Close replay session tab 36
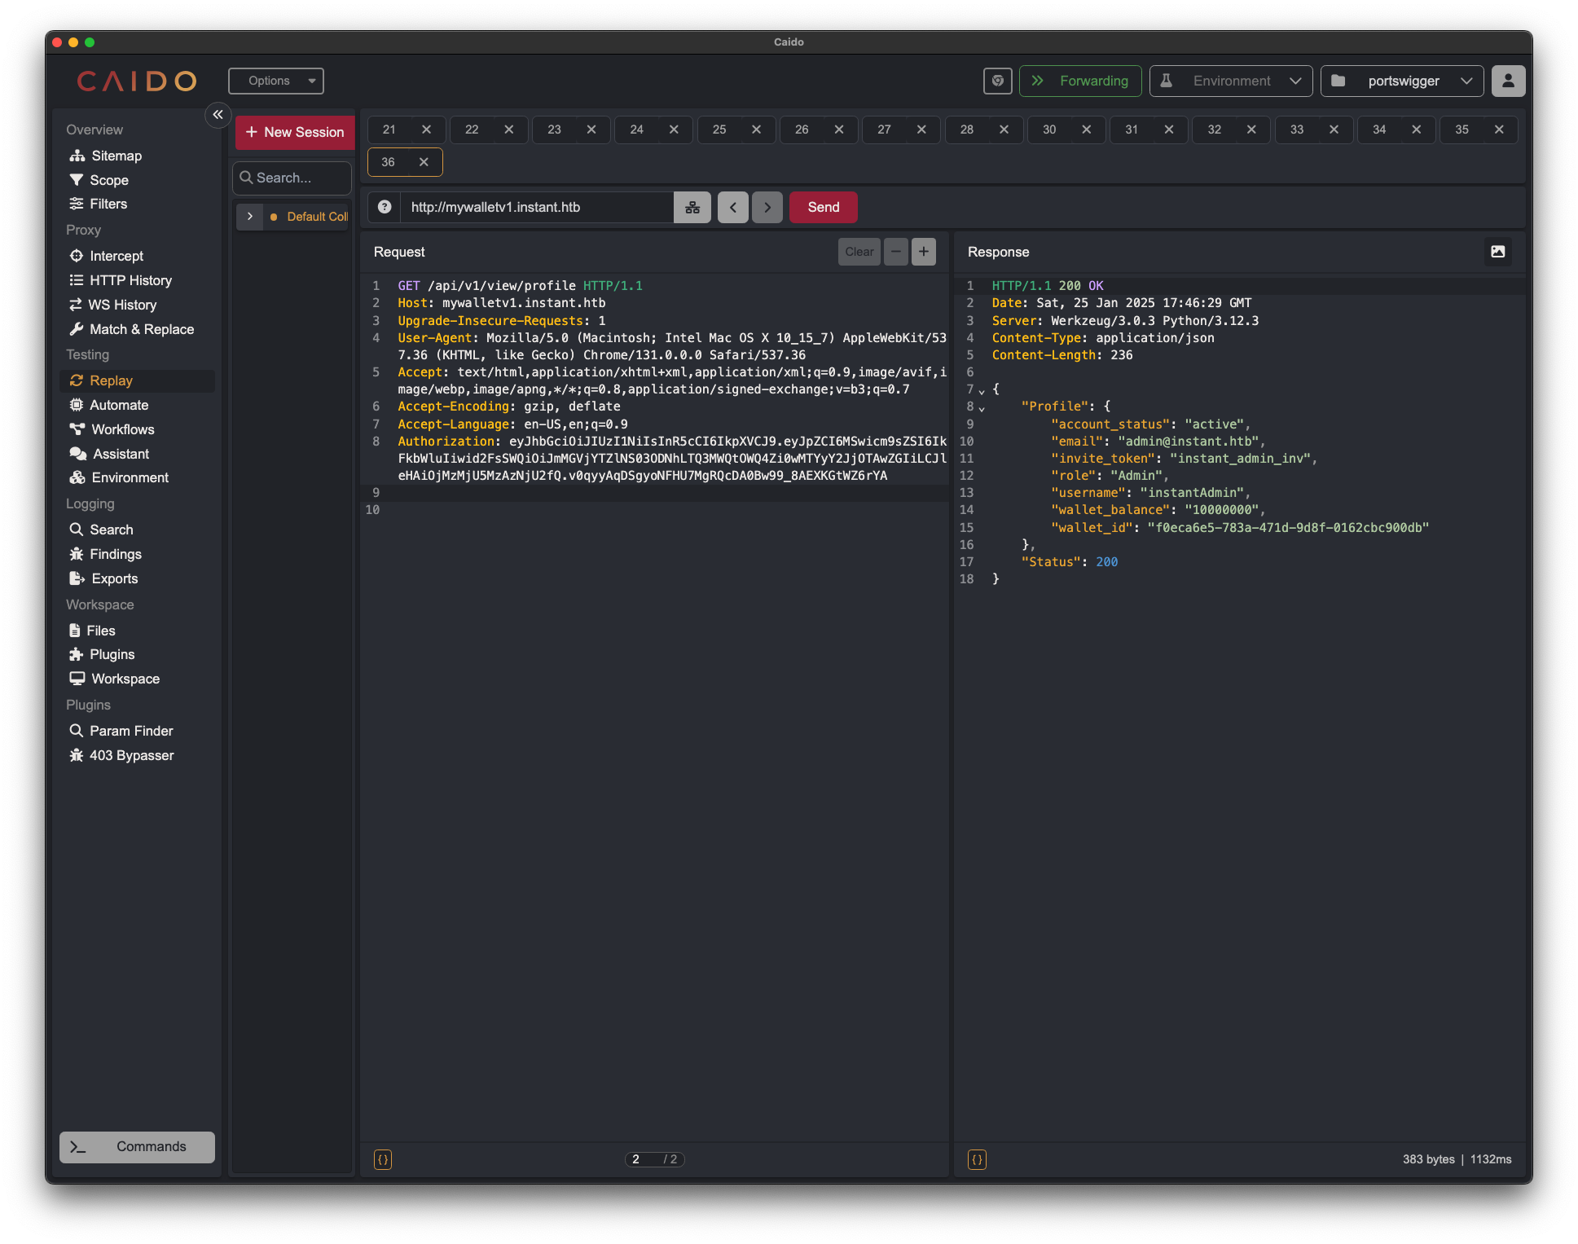 click(424, 162)
